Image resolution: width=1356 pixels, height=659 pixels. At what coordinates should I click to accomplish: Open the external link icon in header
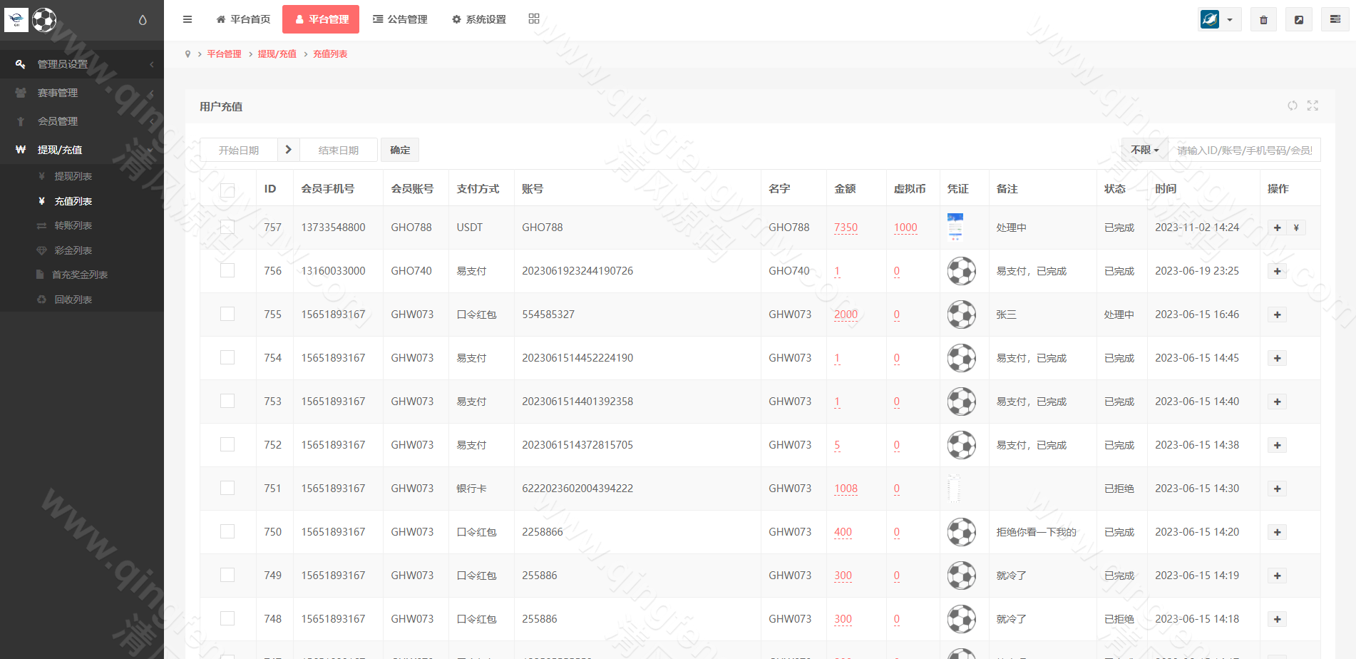click(x=1299, y=20)
